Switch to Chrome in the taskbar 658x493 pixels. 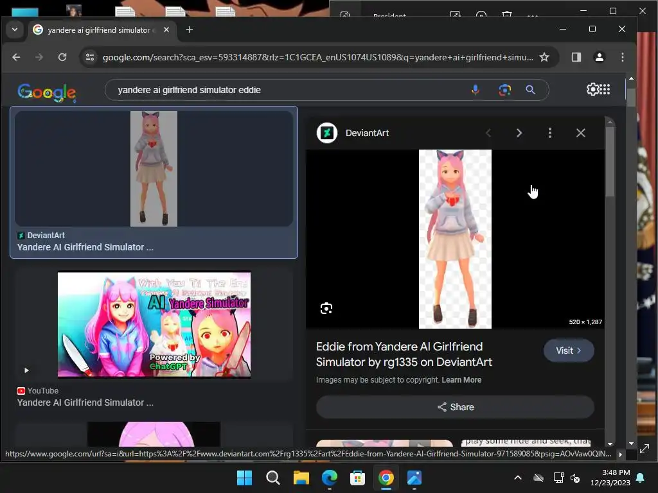pyautogui.click(x=386, y=478)
